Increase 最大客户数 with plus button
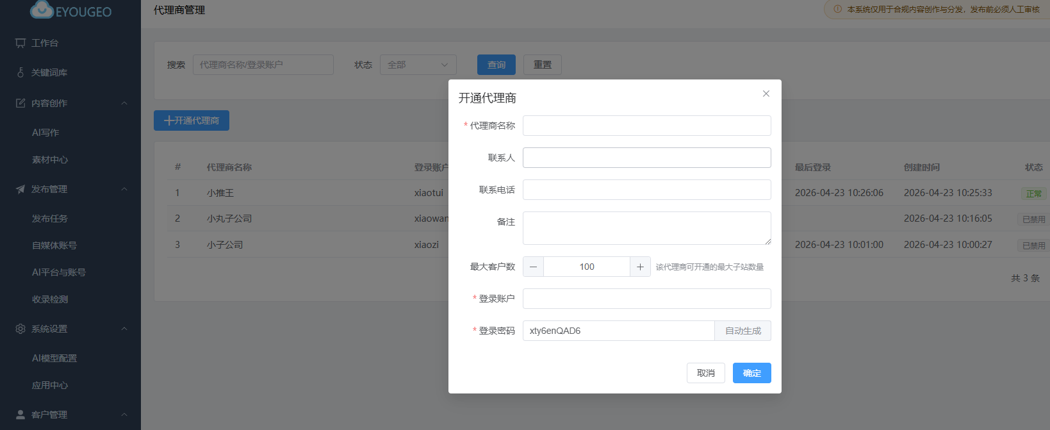This screenshot has width=1050, height=430. [640, 267]
